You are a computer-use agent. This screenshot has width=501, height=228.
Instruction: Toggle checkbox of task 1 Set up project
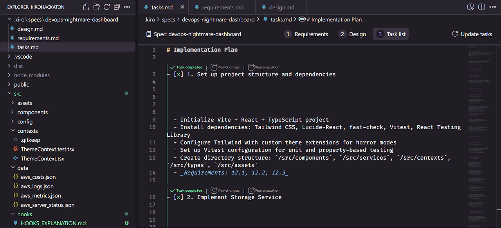tap(178, 74)
